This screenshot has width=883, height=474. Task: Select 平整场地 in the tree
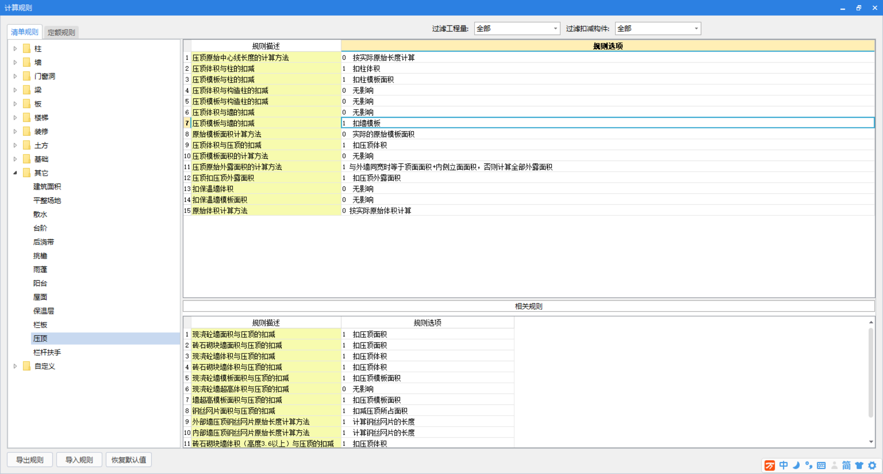(x=47, y=201)
